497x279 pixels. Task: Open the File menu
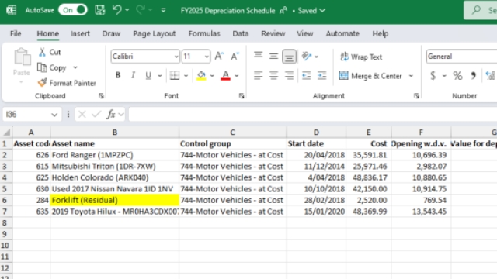(x=16, y=33)
